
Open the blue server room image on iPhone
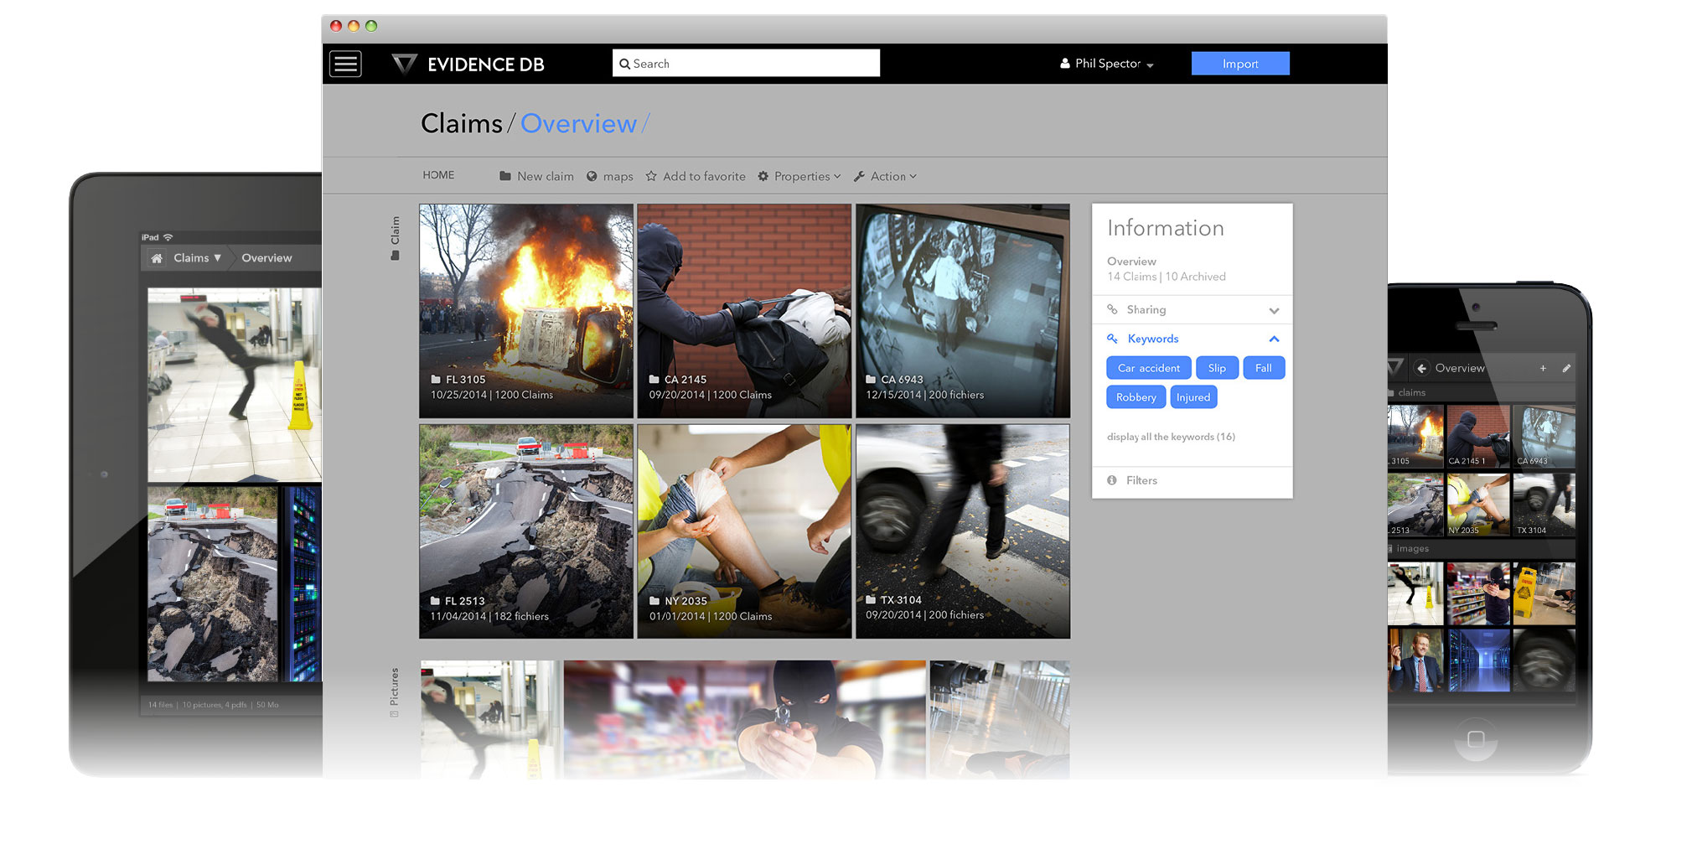[1478, 660]
